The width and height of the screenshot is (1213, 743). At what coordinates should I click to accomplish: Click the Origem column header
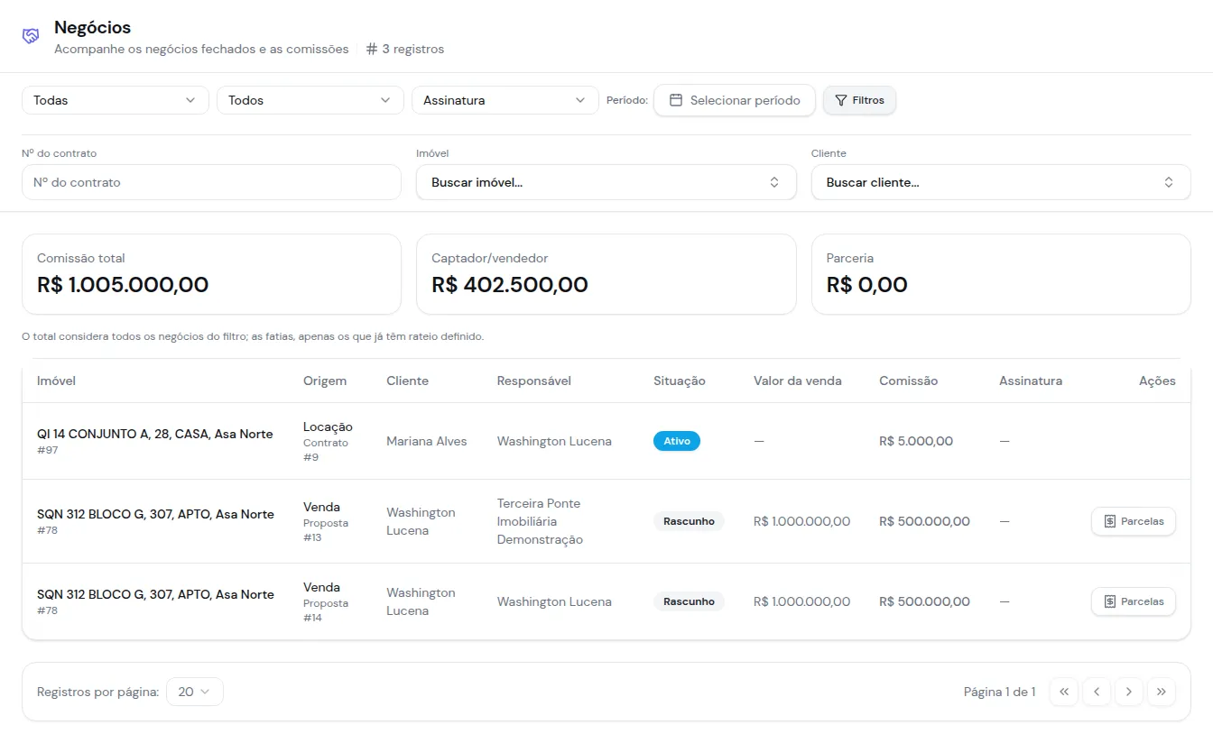[x=325, y=381]
